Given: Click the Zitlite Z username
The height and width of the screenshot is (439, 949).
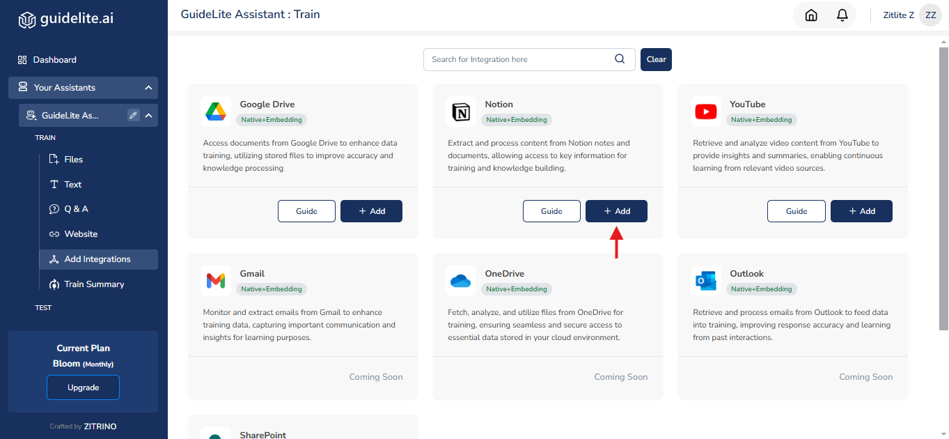Looking at the screenshot, I should (898, 15).
